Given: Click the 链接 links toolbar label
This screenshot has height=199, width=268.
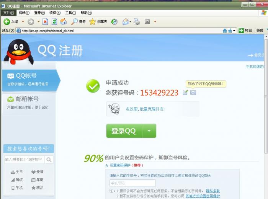Looking at the screenshot, I should pyautogui.click(x=260, y=31).
